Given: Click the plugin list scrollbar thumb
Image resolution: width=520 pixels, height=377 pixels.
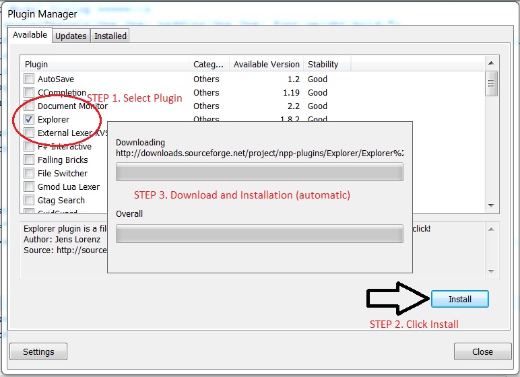Looking at the screenshot, I should [x=491, y=83].
